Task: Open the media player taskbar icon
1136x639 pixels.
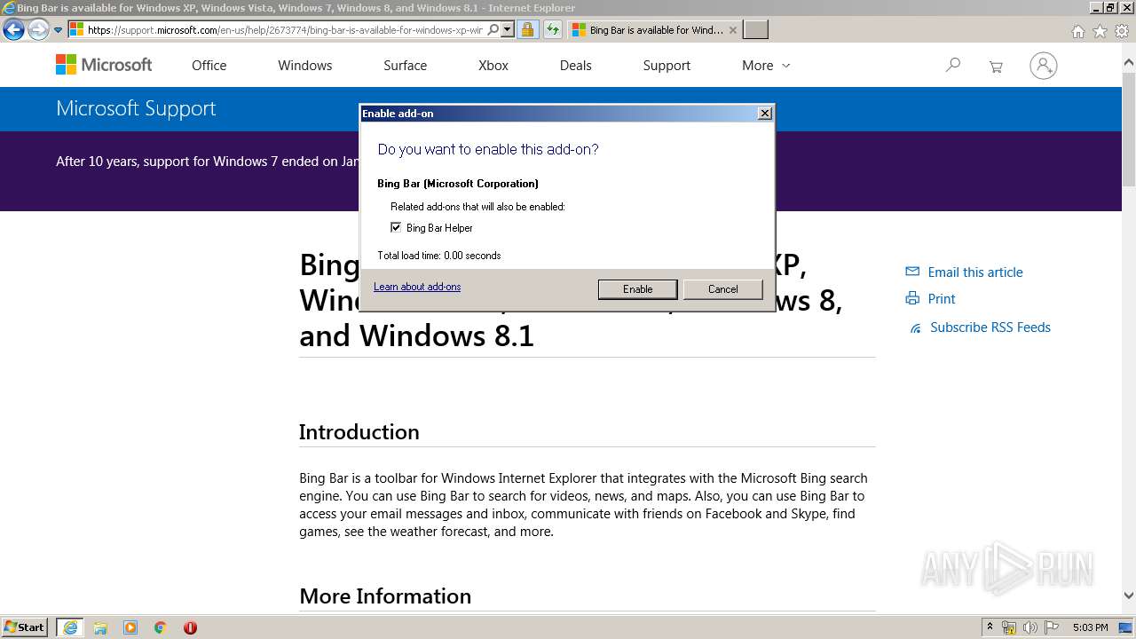Action: pyautogui.click(x=130, y=627)
